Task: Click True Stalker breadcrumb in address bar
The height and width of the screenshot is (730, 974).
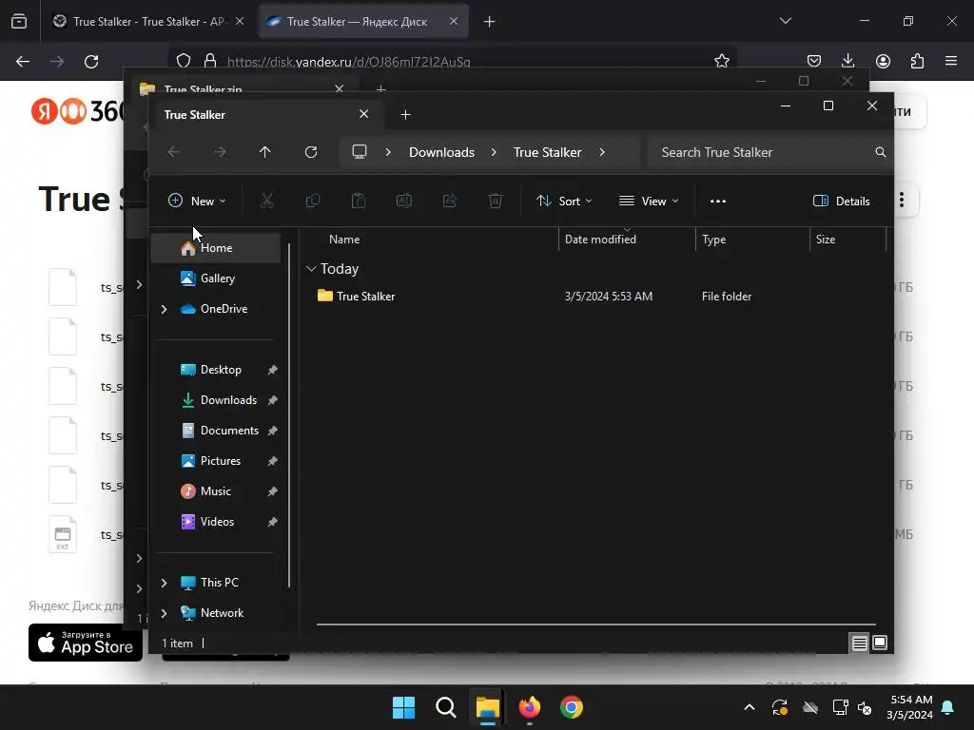Action: click(547, 152)
